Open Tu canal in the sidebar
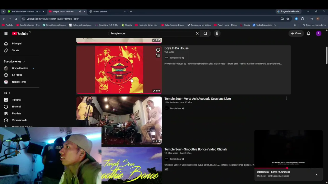The height and width of the screenshot is (184, 328). pos(16,100)
